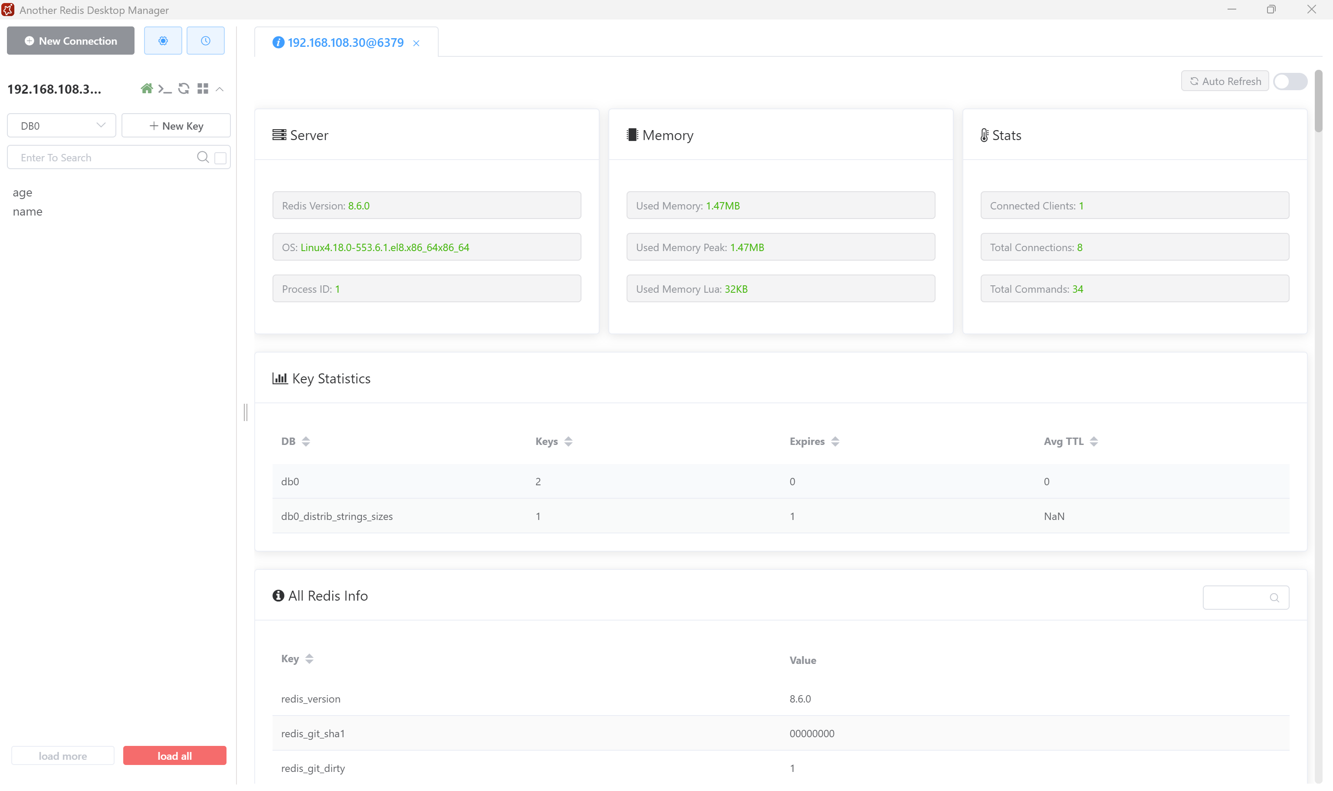Click the red load all button
This screenshot has width=1333, height=791.
(174, 756)
